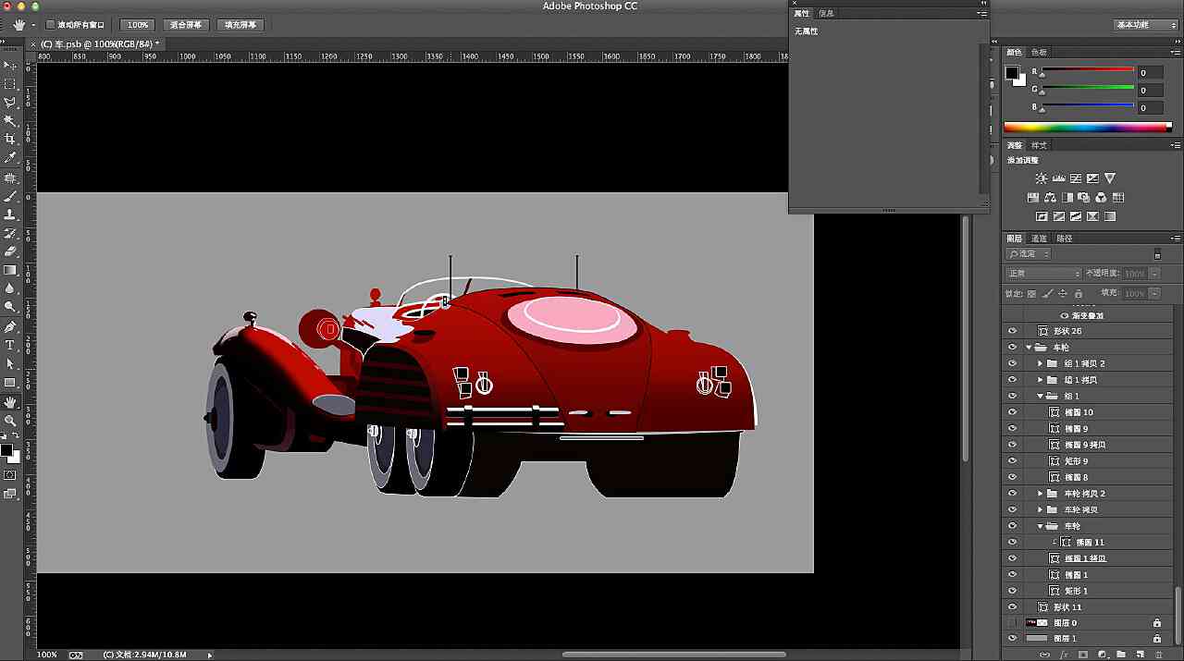
Task: Hide the 椭圆 8 layer
Action: [x=1012, y=477]
